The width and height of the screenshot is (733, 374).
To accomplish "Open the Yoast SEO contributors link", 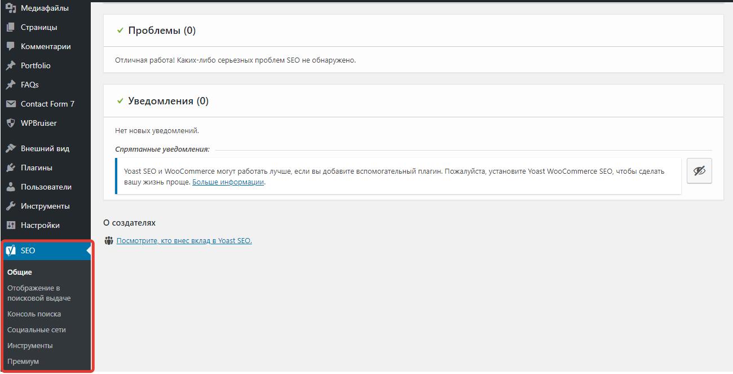I will point(184,241).
